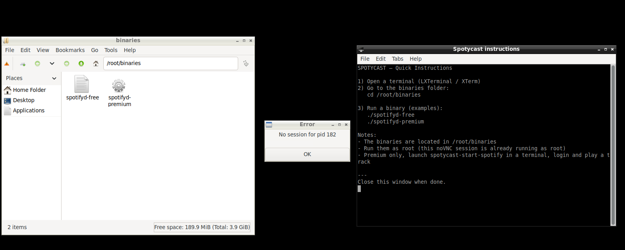This screenshot has width=625, height=250.
Task: Open the Go menu
Action: [95, 50]
